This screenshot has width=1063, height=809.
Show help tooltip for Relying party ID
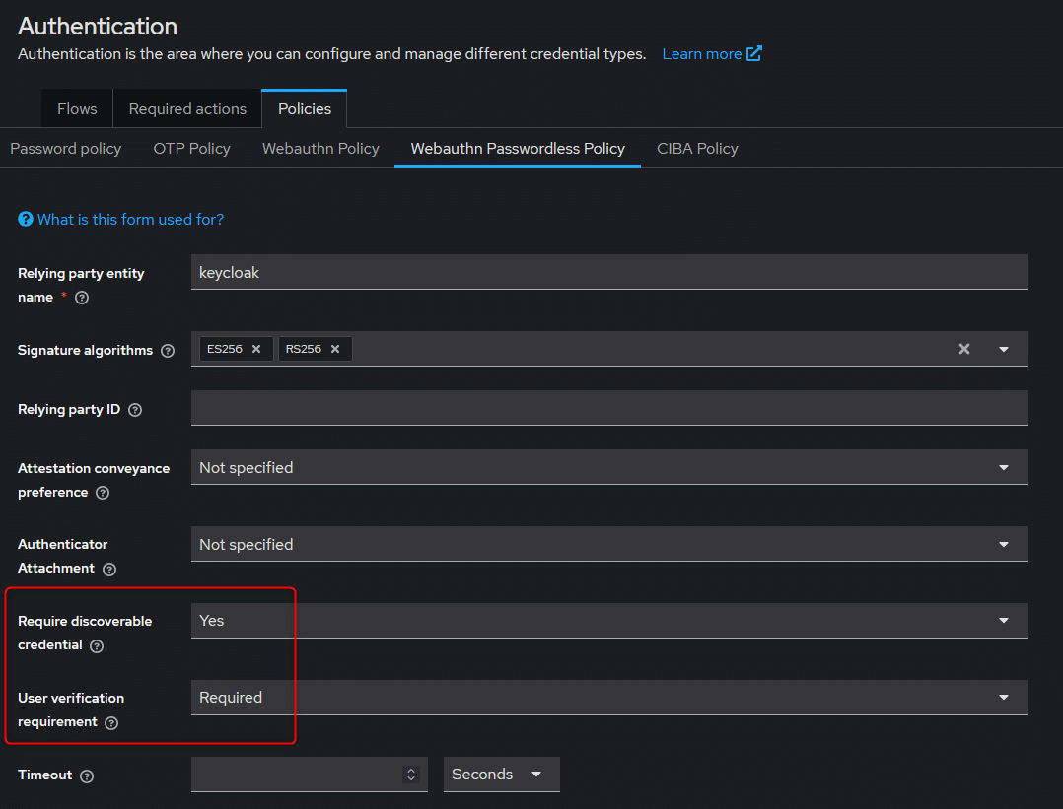tap(135, 410)
